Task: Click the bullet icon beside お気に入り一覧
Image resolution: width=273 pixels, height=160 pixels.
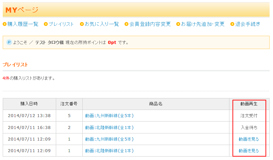Action: (x=82, y=24)
